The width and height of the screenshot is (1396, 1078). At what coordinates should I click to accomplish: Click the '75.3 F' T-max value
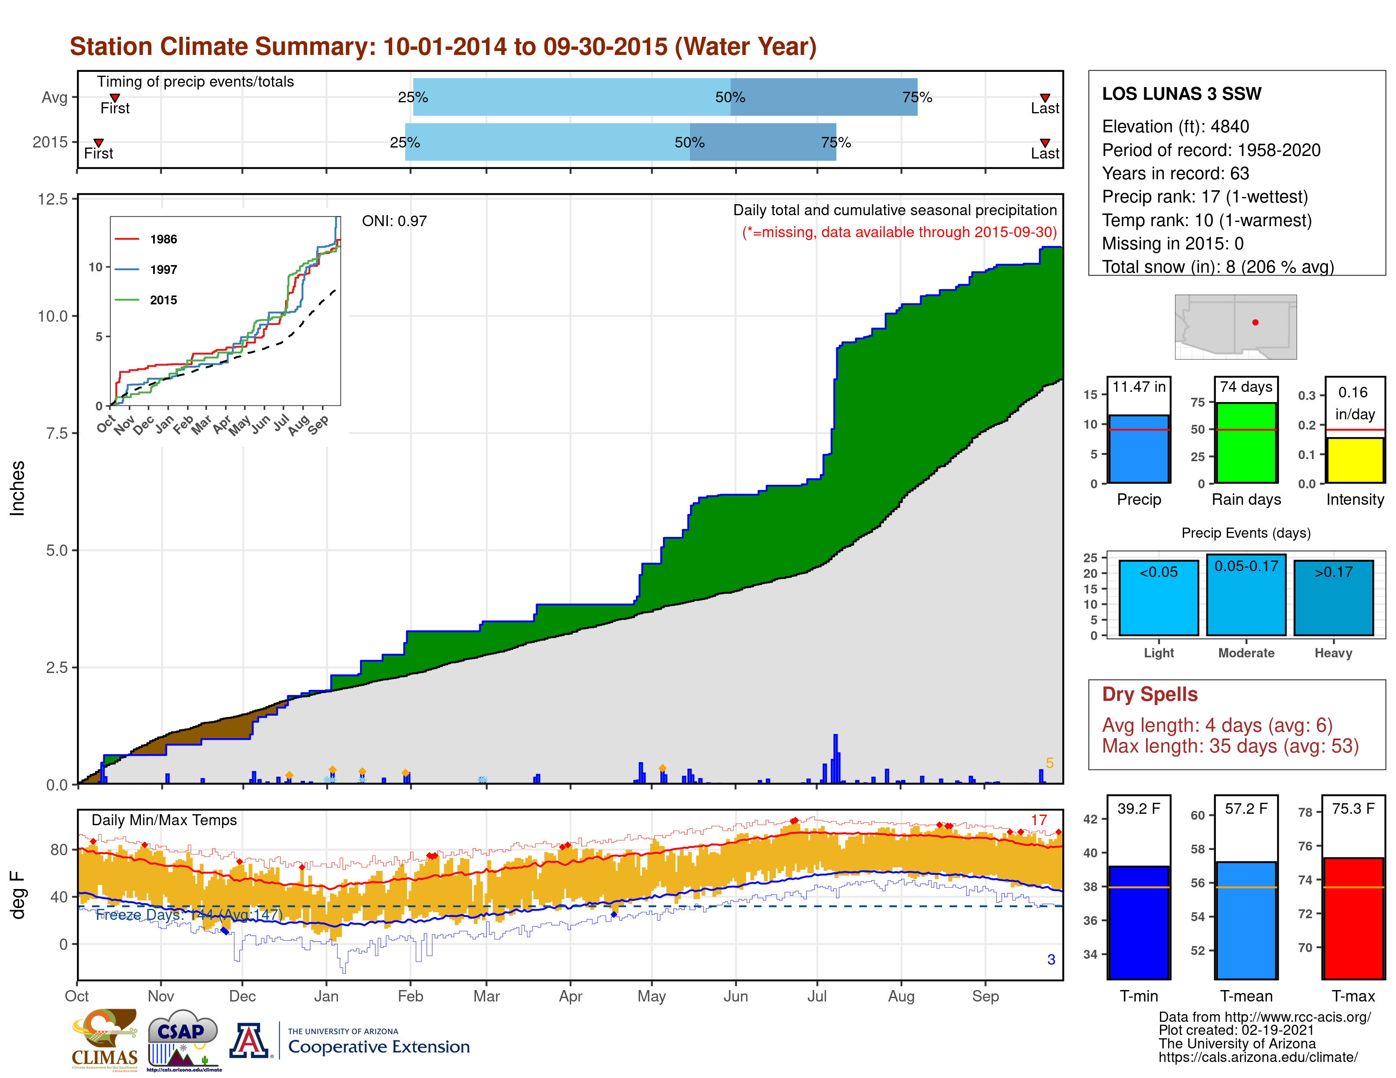coord(1354,808)
